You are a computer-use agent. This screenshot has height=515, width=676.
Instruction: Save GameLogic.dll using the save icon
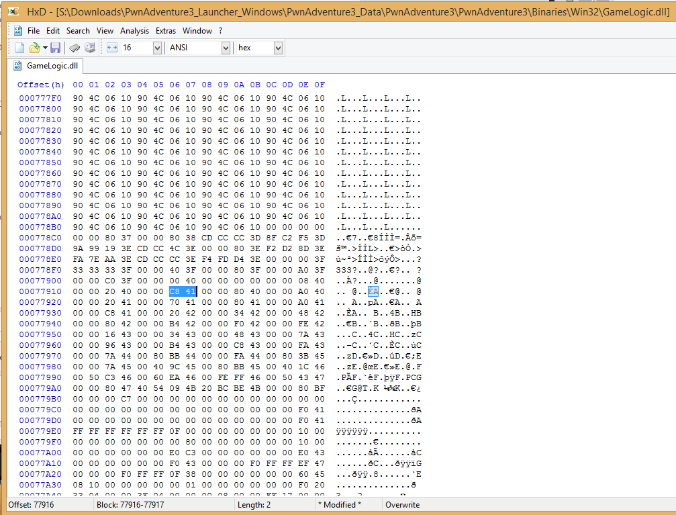pyautogui.click(x=56, y=47)
